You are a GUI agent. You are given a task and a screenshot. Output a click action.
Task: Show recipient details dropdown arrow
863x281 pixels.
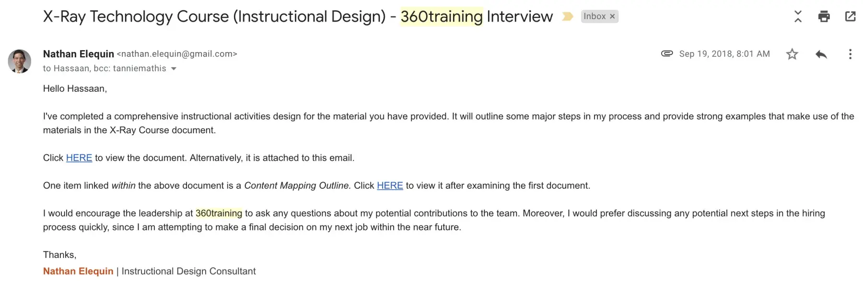click(x=174, y=69)
